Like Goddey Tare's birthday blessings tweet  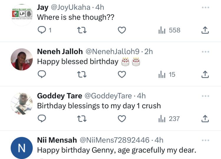pos(122,119)
